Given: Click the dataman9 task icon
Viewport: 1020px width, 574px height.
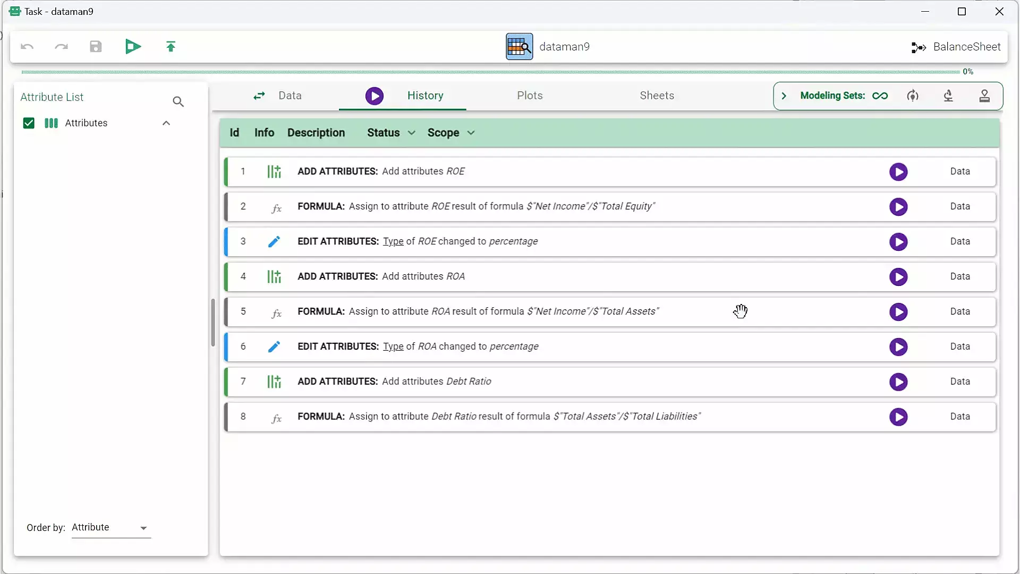Looking at the screenshot, I should [x=519, y=47].
